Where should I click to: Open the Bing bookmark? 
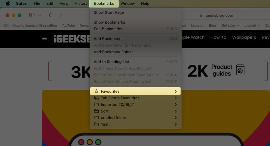(x=213, y=25)
